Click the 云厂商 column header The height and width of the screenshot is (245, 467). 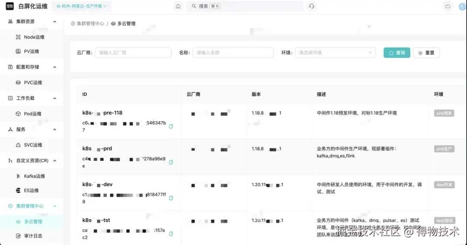point(193,94)
